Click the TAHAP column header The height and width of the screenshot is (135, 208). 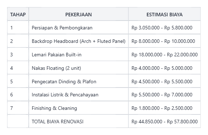pos(18,14)
